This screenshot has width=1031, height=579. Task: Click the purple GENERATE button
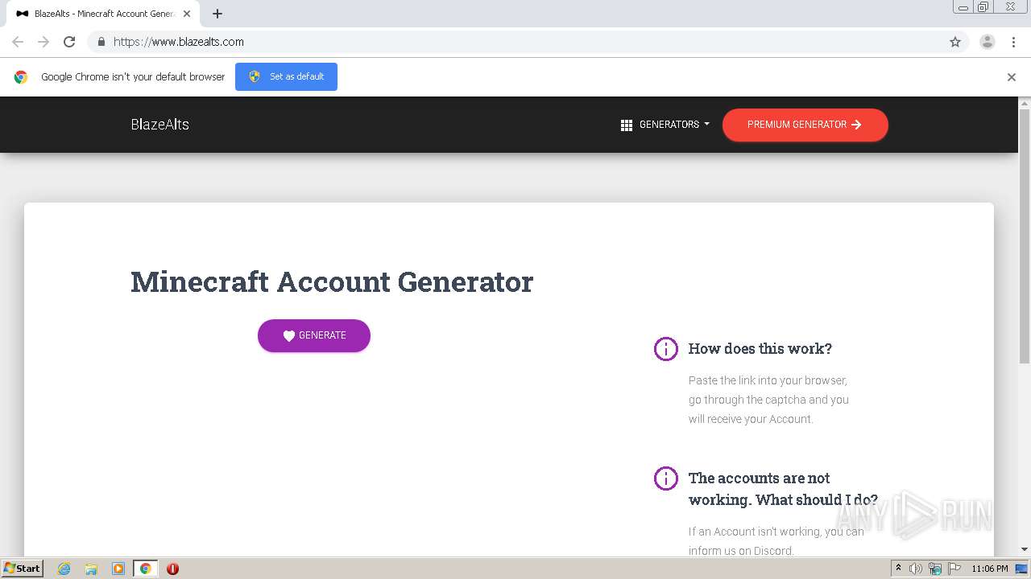(x=314, y=335)
